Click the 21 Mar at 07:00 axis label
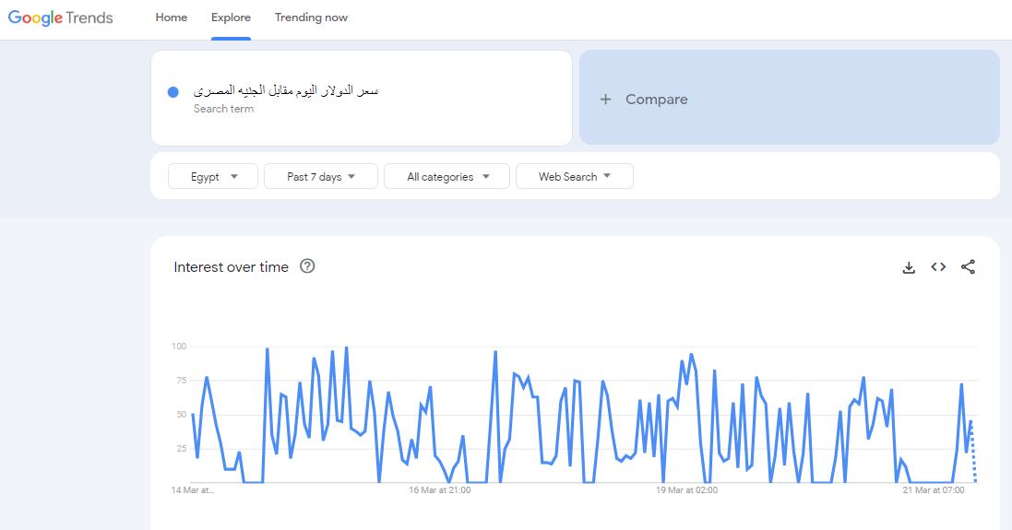Viewport: 1012px width, 530px height. 934,490
